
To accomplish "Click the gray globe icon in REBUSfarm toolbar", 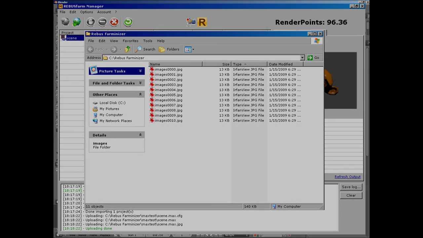I will coord(65,22).
